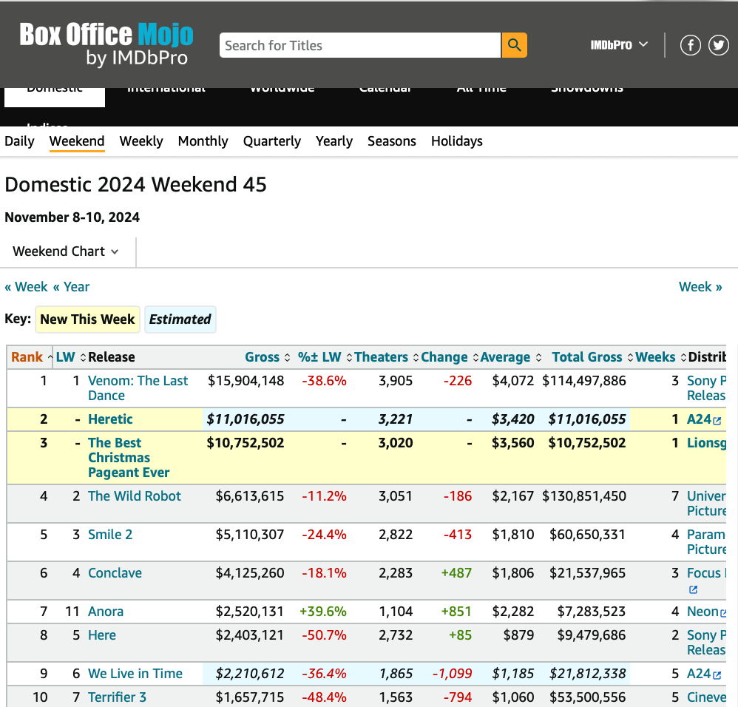Switch to the Holidays tab
The width and height of the screenshot is (738, 707).
(x=457, y=141)
